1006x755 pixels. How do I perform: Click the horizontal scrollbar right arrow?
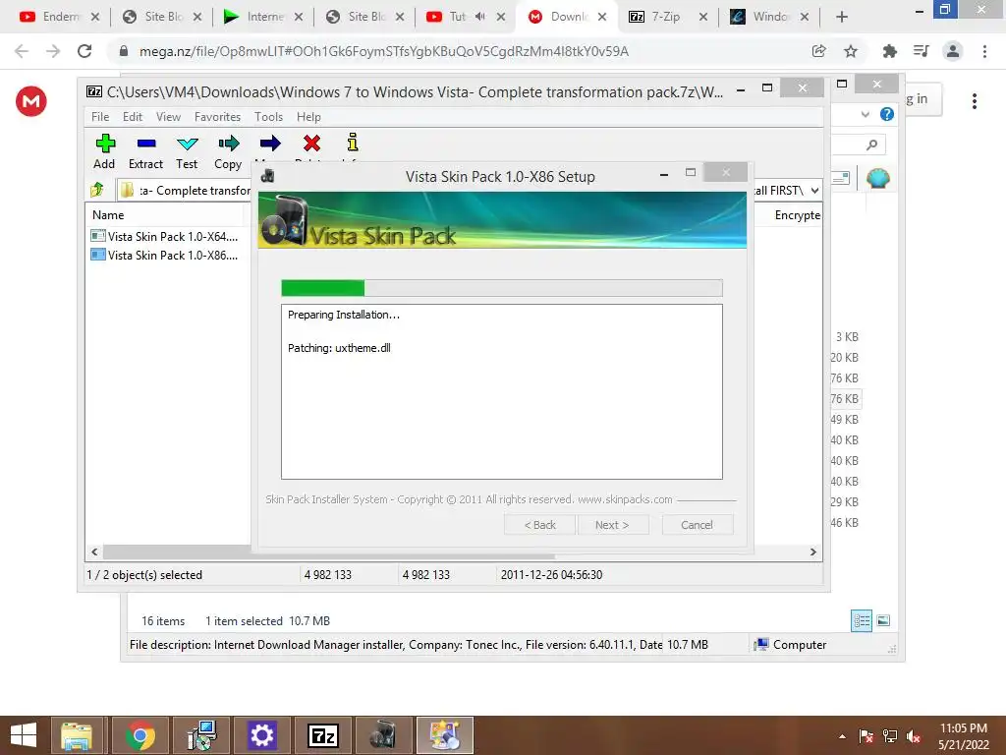pyautogui.click(x=812, y=552)
